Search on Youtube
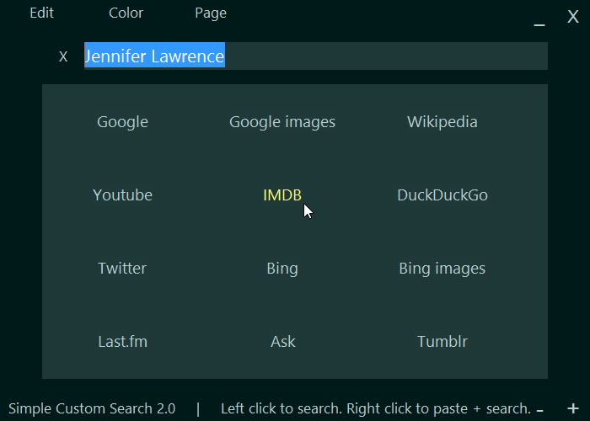Screen dimensions: 590x421 point(123,195)
